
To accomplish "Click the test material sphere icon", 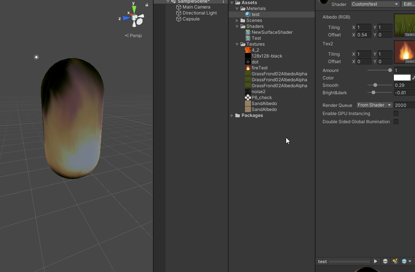I will click(248, 14).
